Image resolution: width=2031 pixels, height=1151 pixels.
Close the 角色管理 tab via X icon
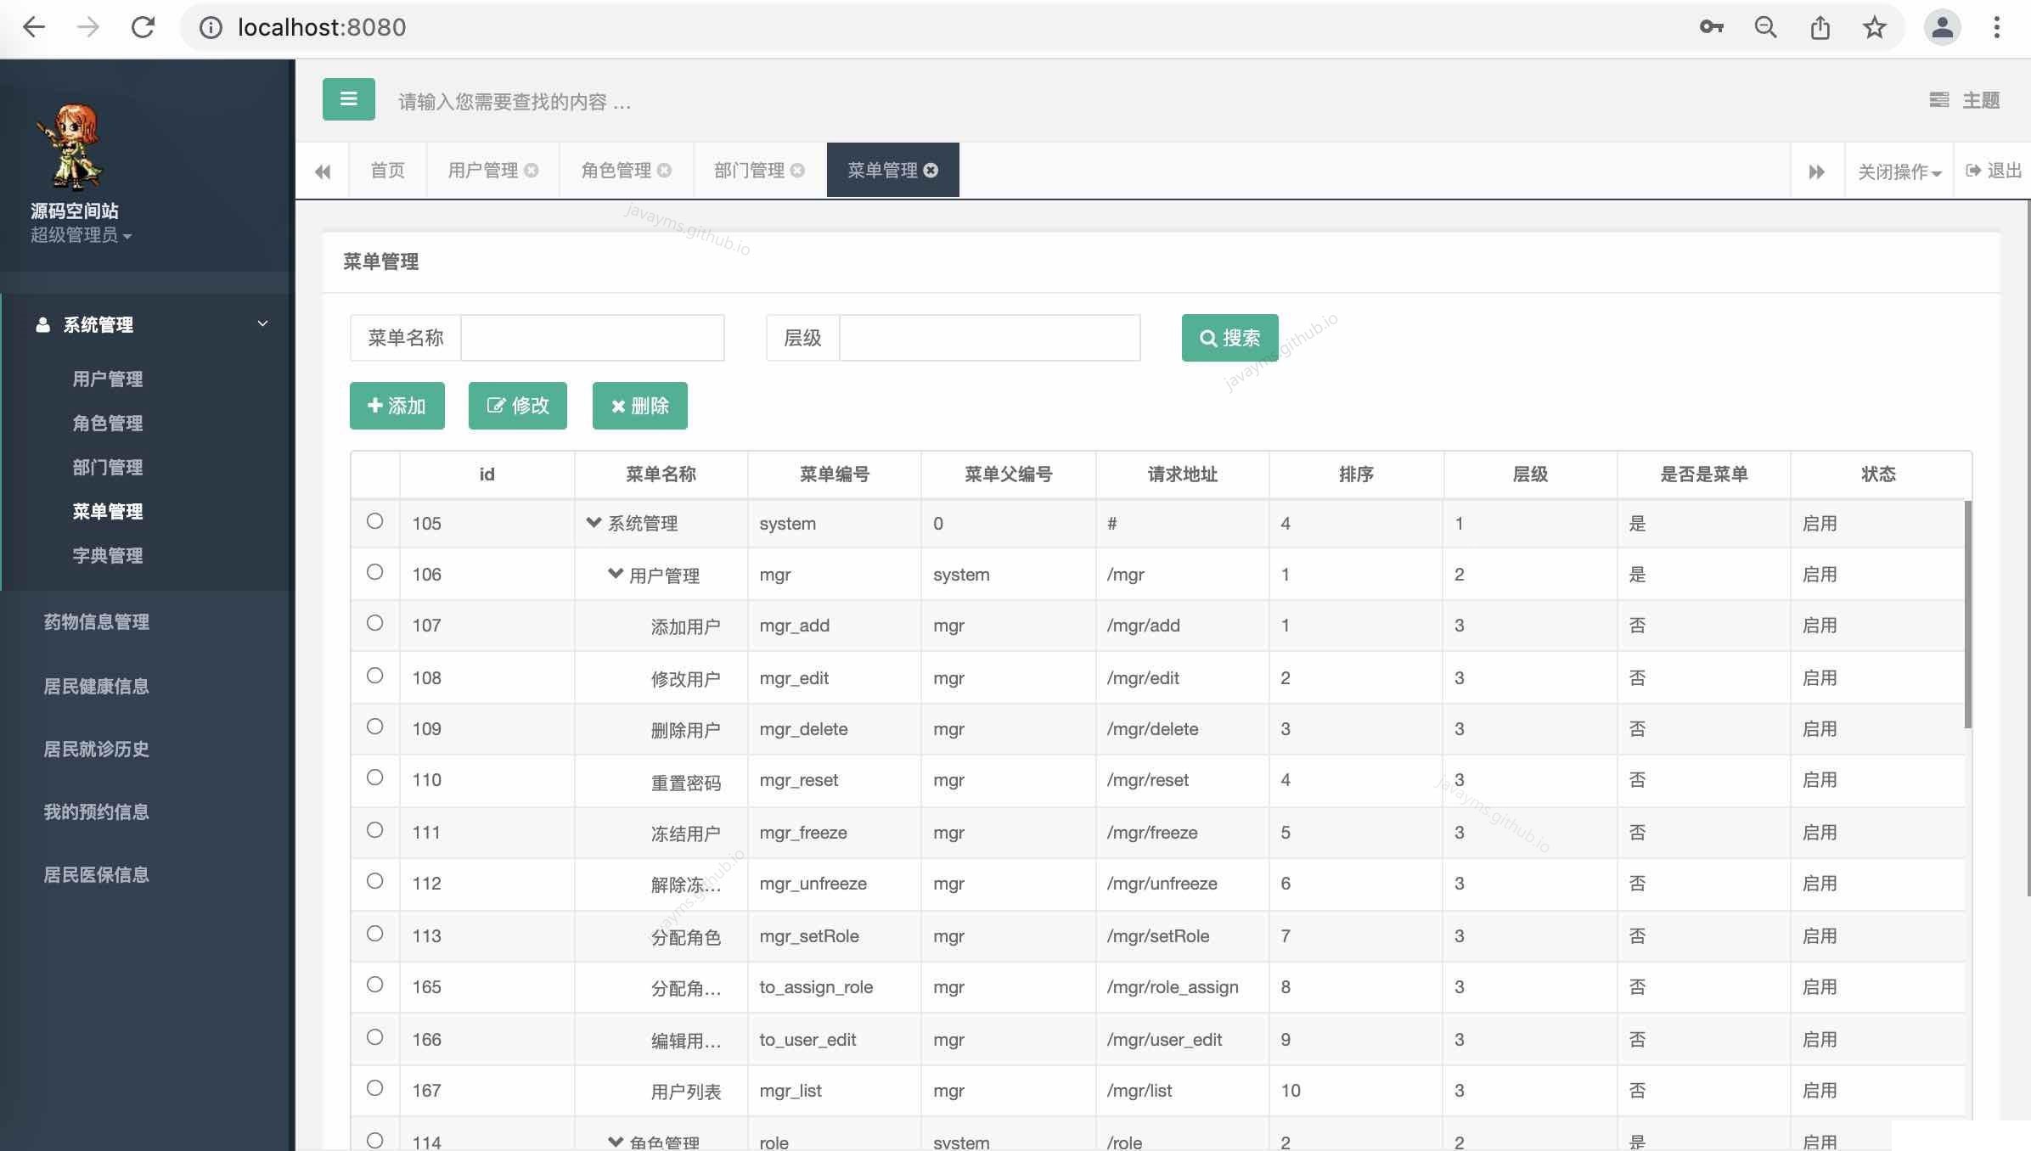[x=665, y=171]
